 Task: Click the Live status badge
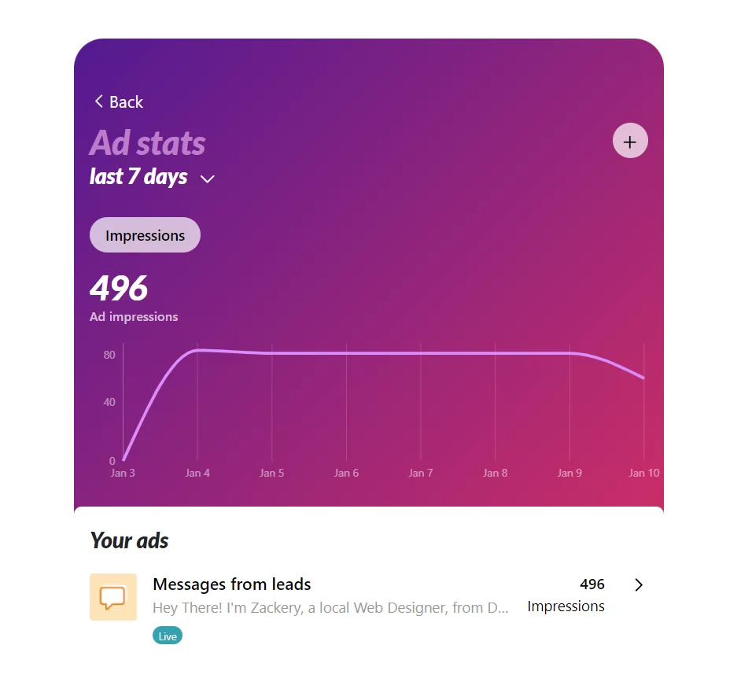coord(168,636)
